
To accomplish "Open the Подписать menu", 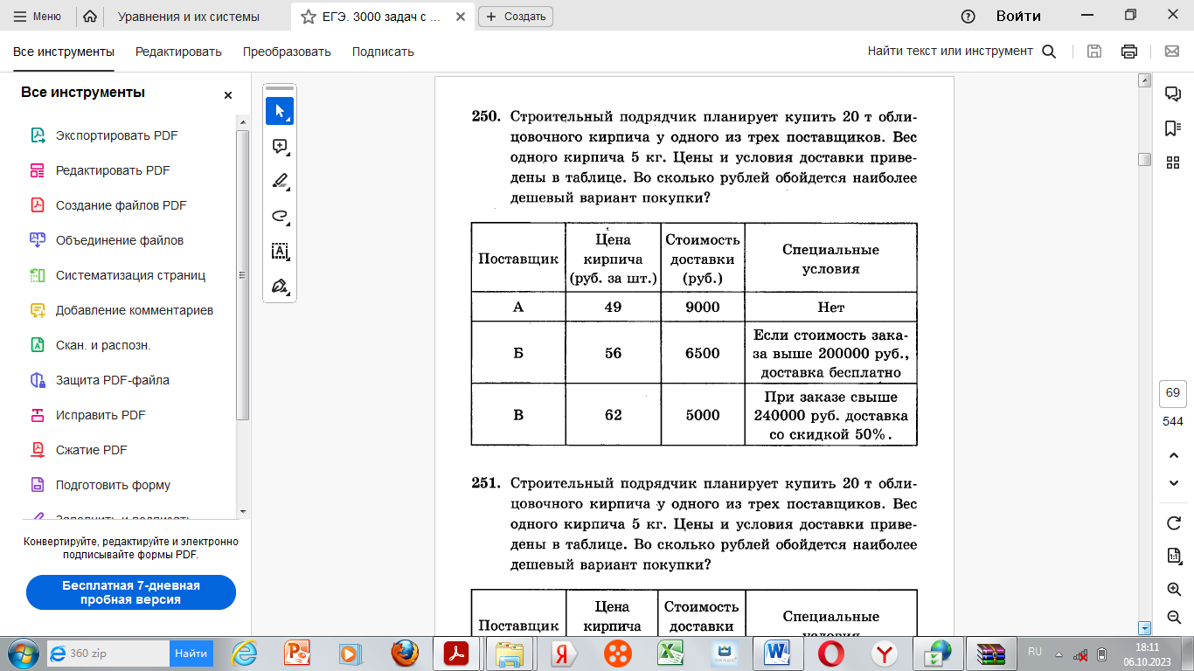I will pos(383,52).
